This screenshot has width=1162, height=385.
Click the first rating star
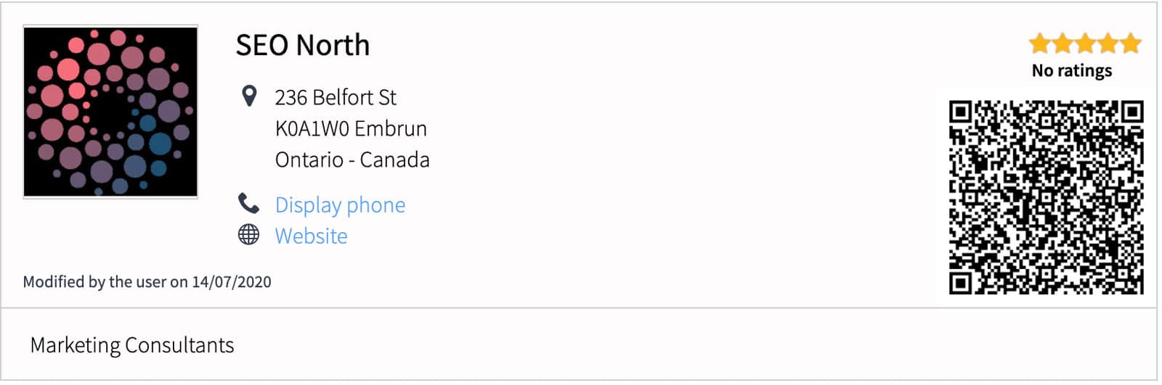[1040, 44]
